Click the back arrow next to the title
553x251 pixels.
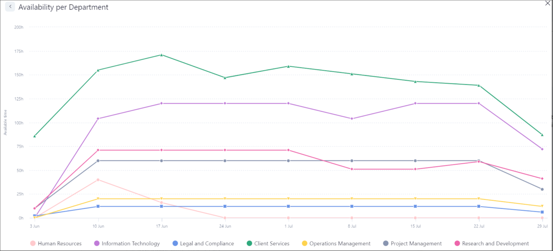(x=10, y=7)
